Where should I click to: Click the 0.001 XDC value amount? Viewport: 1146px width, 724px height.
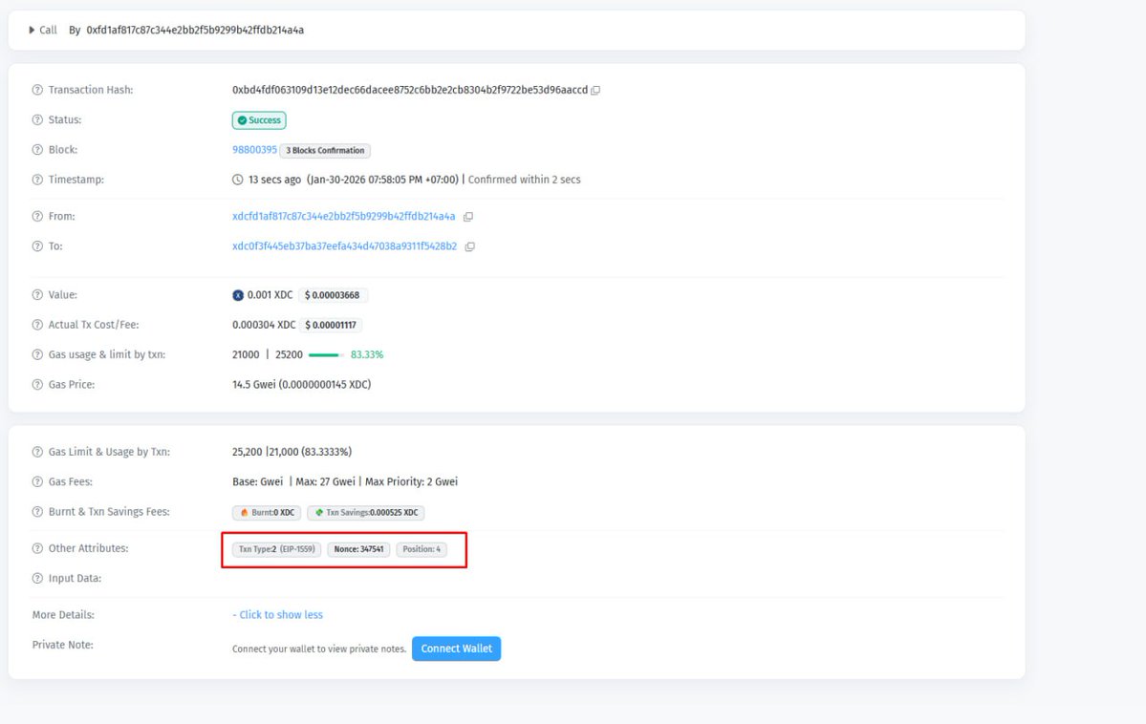[x=270, y=295]
